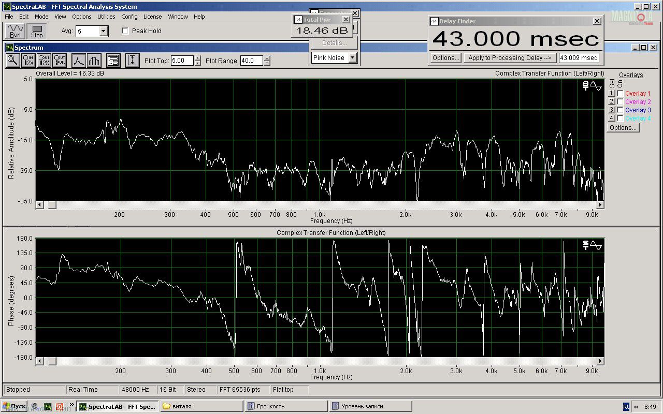
Task: Open the Overlays Options button
Action: 623,128
